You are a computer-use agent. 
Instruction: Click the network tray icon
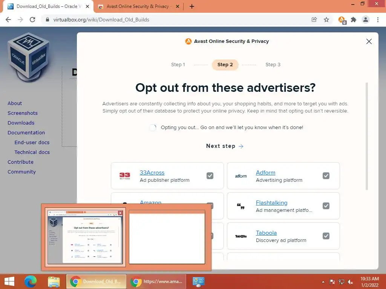342,282
